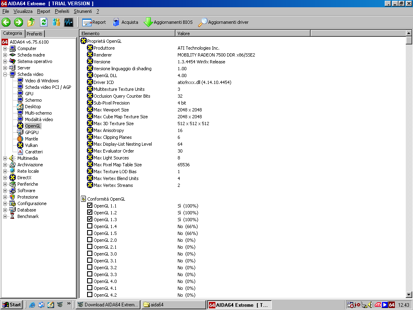Switch to the Categoria tab
Viewport: 413px width, 310px height.
pyautogui.click(x=13, y=33)
